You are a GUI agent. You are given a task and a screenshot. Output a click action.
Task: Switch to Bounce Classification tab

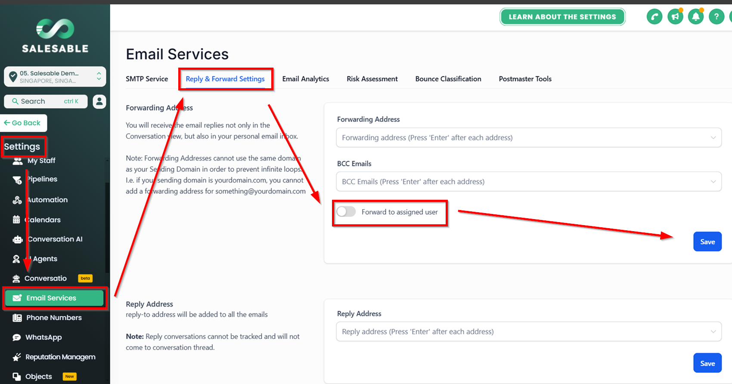pos(448,79)
